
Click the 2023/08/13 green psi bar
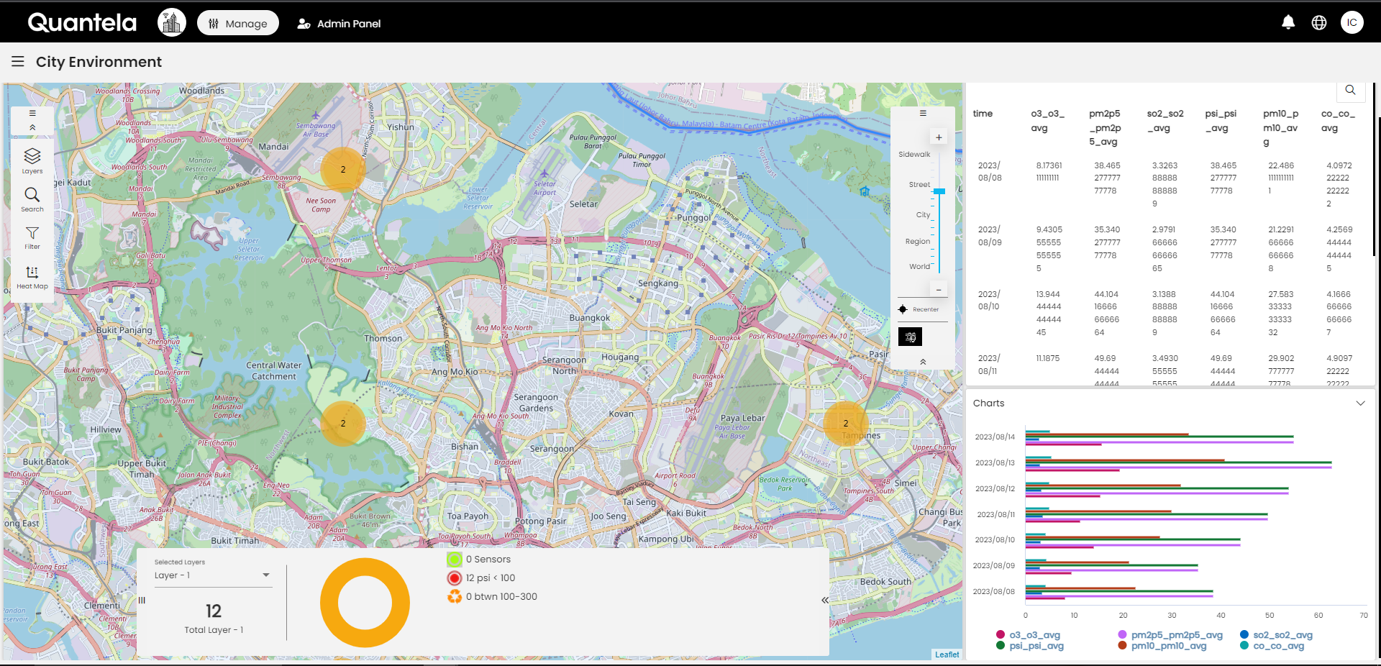[1178, 462]
